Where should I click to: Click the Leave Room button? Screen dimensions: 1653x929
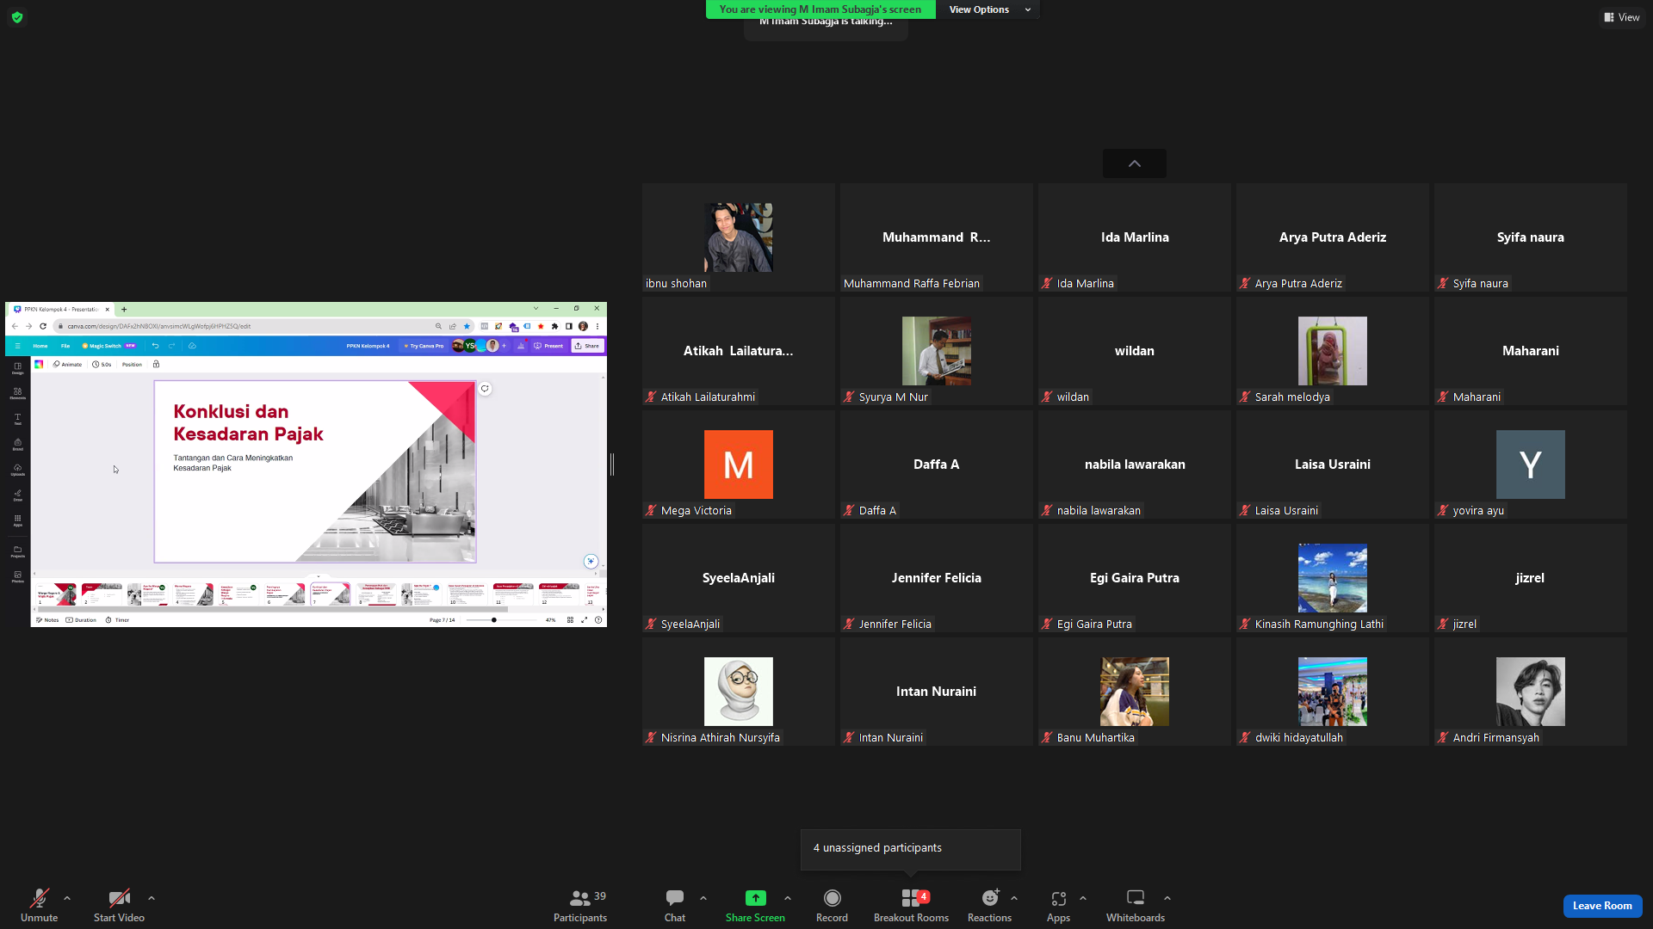tap(1602, 906)
